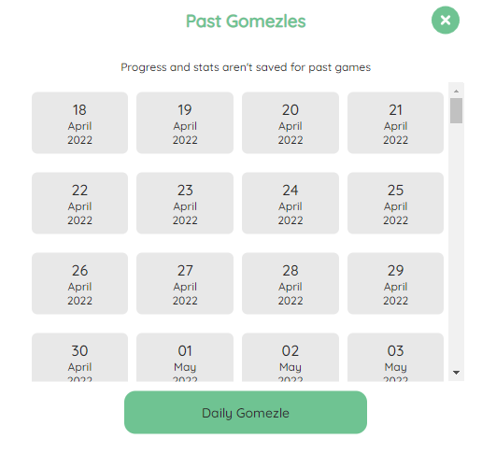Open the 19 April 2022 game
496x453 pixels.
[x=185, y=122]
